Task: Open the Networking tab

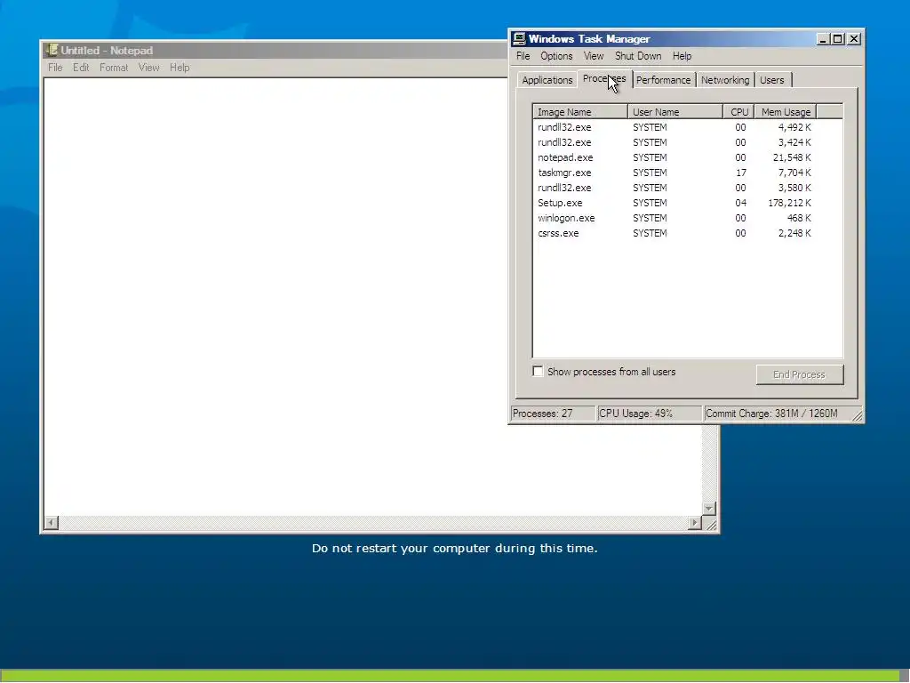Action: [x=725, y=80]
